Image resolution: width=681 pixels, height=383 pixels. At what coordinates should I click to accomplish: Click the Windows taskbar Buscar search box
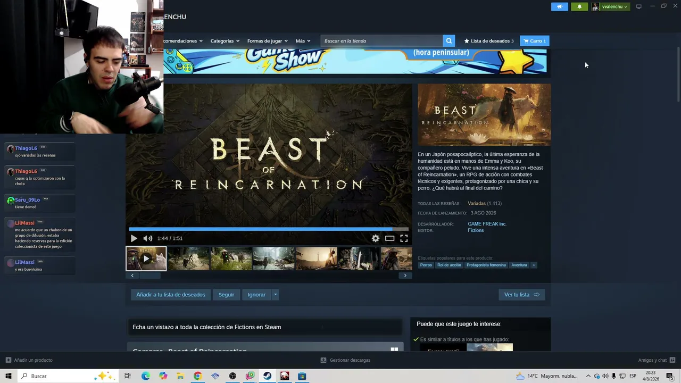click(68, 376)
